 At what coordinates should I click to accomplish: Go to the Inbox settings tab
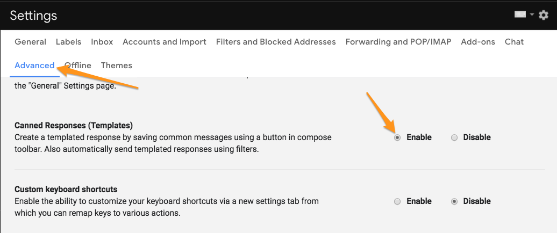pos(102,42)
